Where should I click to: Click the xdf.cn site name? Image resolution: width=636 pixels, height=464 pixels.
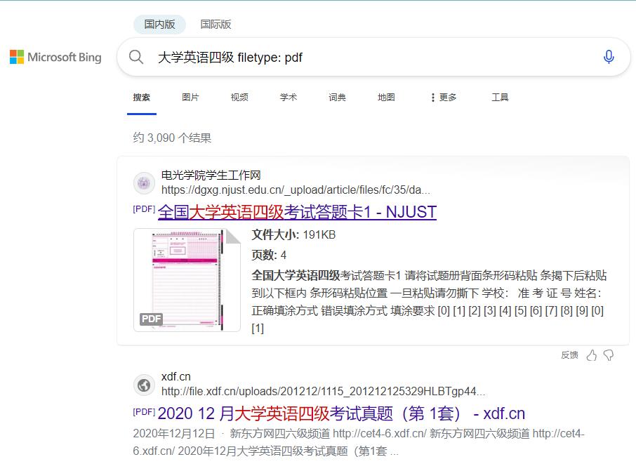(x=176, y=377)
